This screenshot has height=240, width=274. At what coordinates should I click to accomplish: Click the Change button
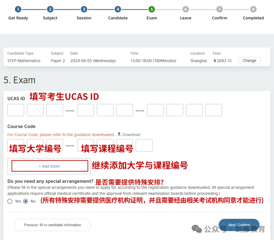click(x=249, y=61)
